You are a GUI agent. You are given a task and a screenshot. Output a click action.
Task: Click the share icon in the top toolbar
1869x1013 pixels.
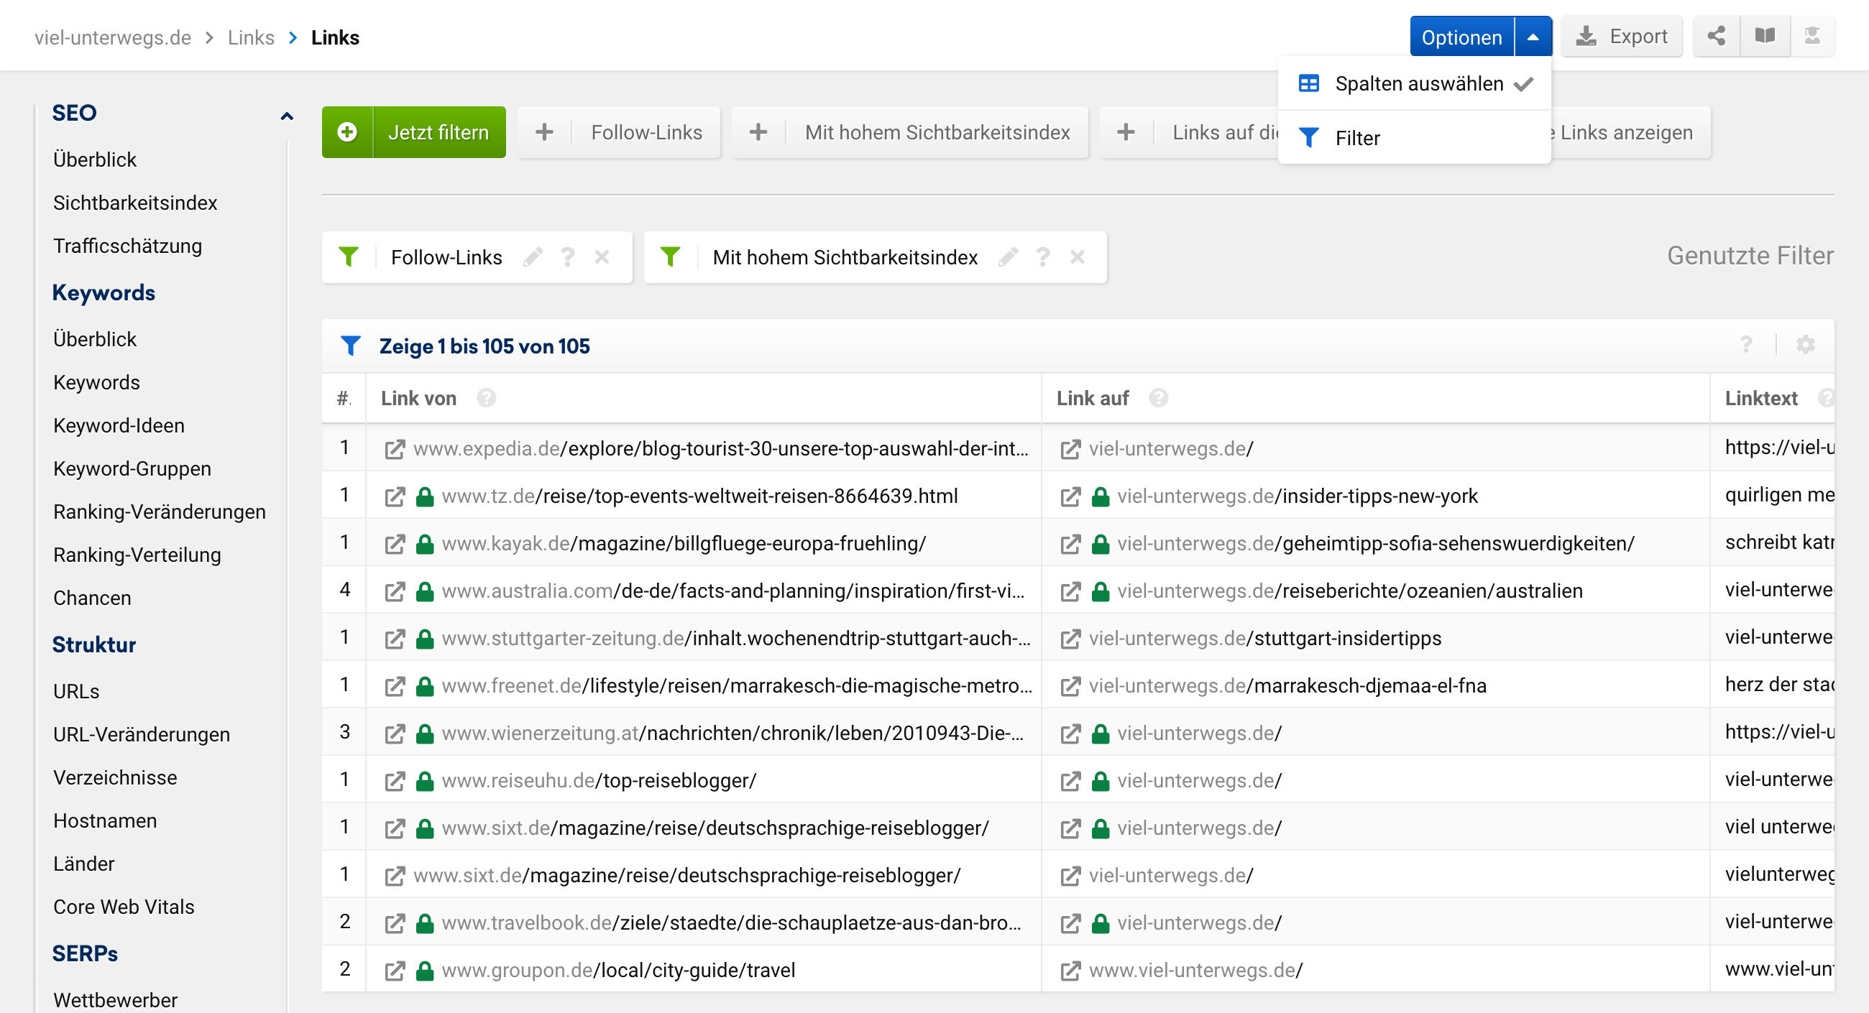(1715, 36)
